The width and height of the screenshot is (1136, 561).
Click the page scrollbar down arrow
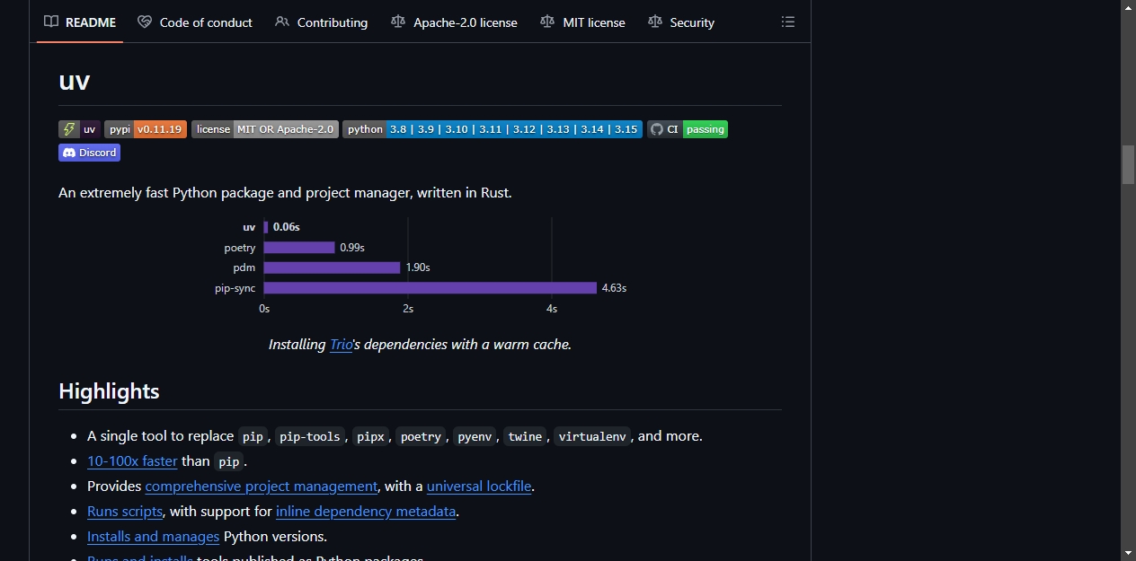(1129, 553)
